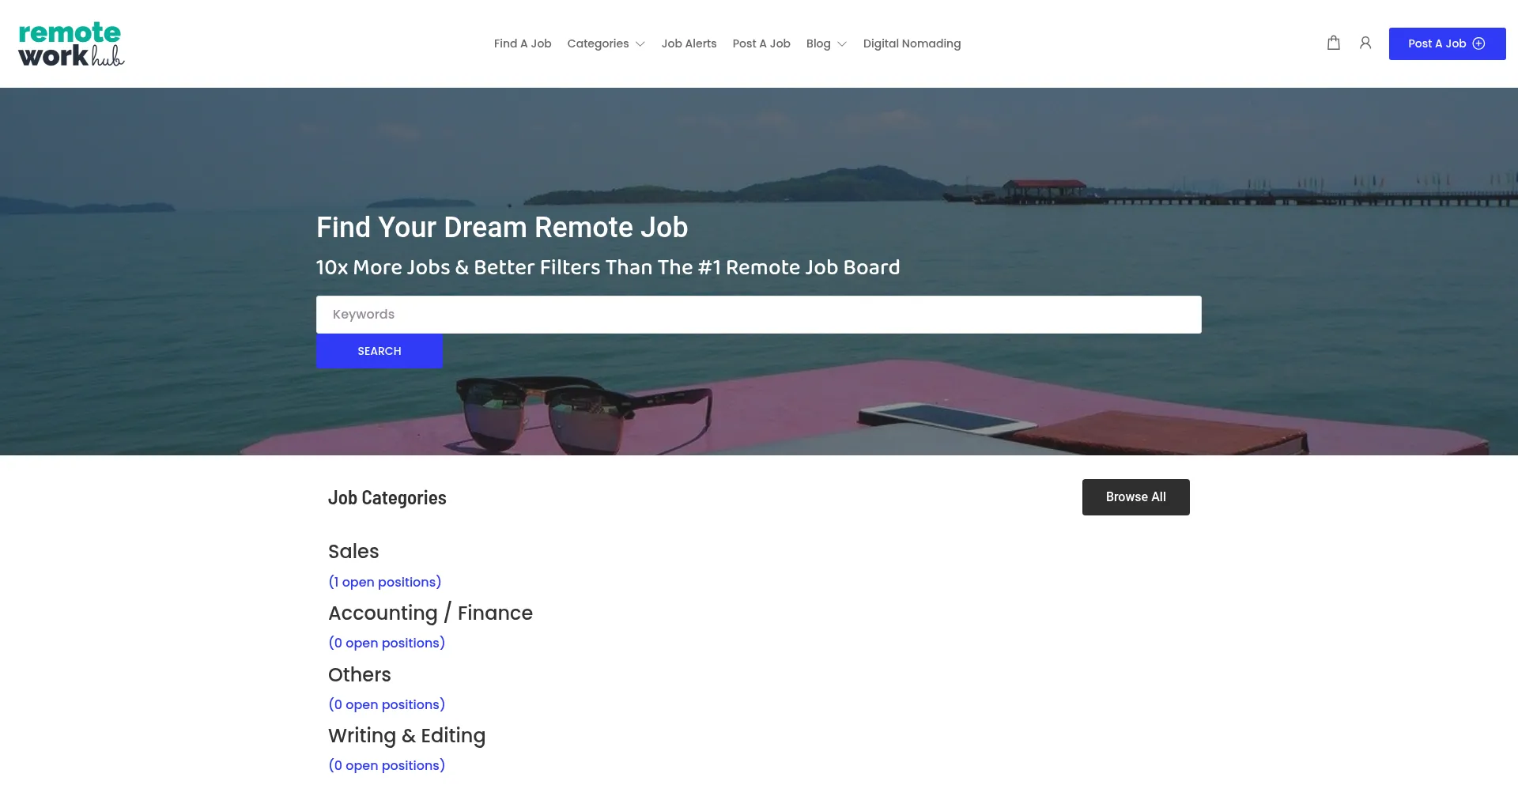Click the plus circle icon in Post A Job
The image size is (1518, 785).
click(x=1479, y=43)
